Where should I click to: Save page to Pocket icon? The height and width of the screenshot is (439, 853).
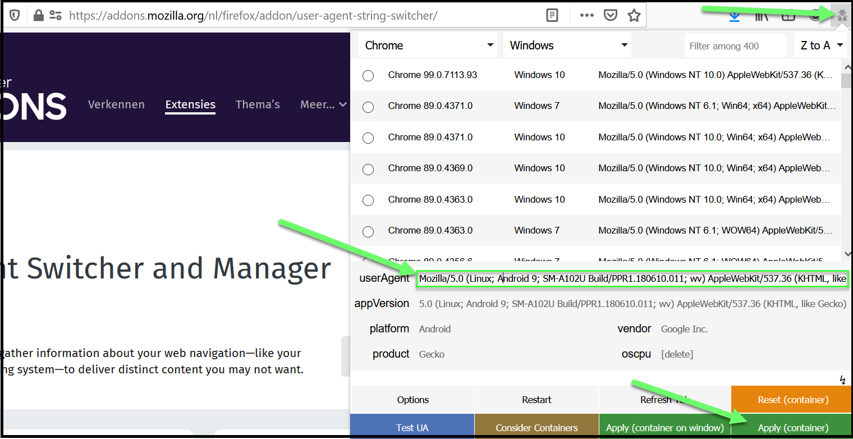(x=611, y=16)
